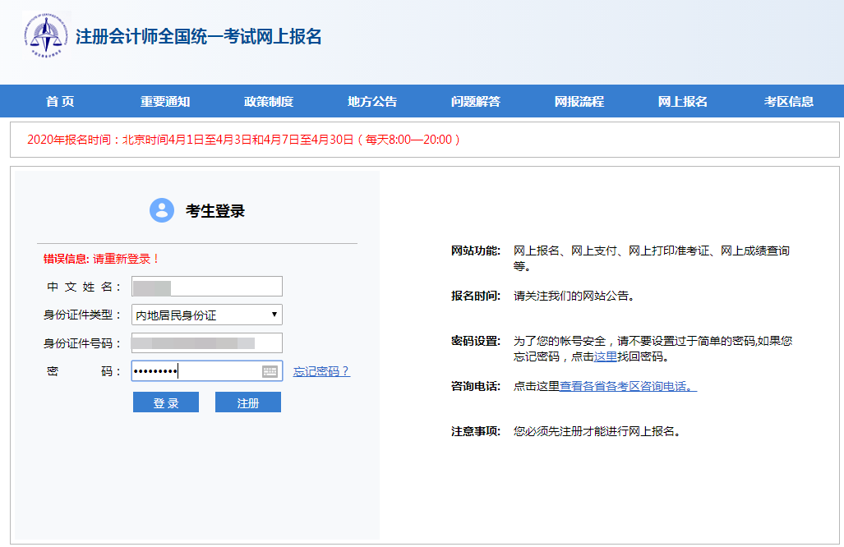Screen dimensions: 844x547
Task: Click the 注册 register button
Action: [x=247, y=402]
